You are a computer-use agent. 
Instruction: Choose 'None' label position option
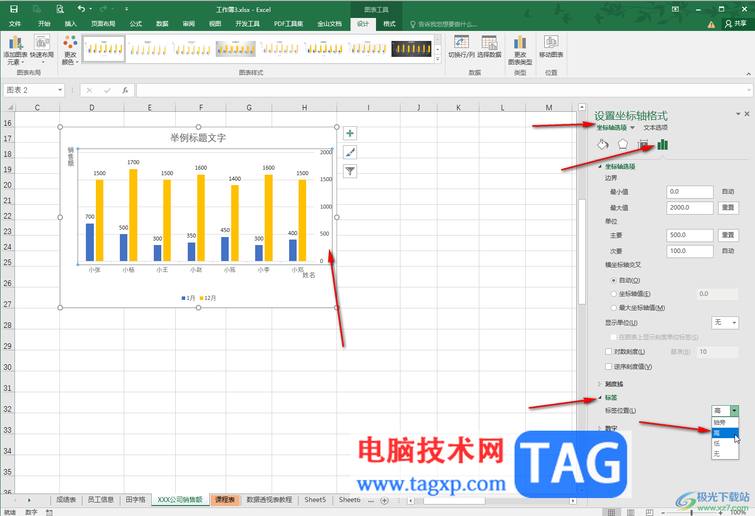click(x=725, y=454)
